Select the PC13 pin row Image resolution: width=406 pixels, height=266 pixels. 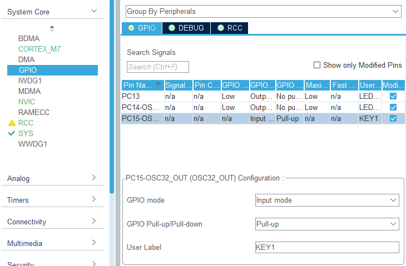(x=263, y=96)
